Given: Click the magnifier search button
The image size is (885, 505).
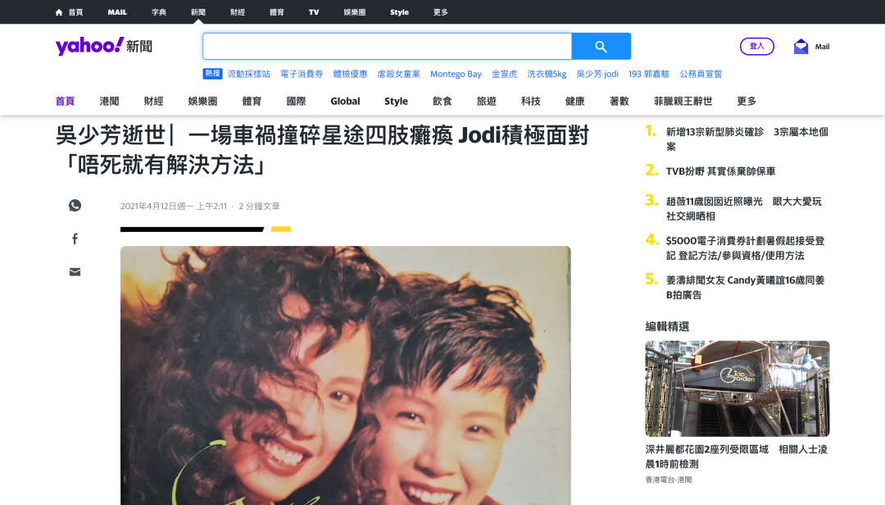Looking at the screenshot, I should click(x=601, y=47).
